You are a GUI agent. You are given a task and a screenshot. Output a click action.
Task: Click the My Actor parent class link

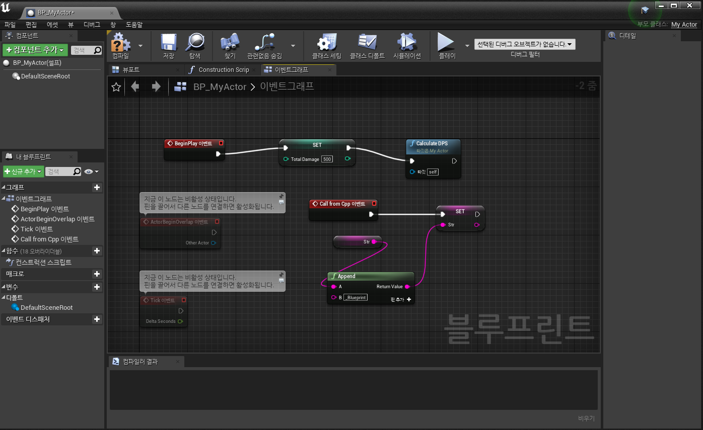(x=684, y=24)
